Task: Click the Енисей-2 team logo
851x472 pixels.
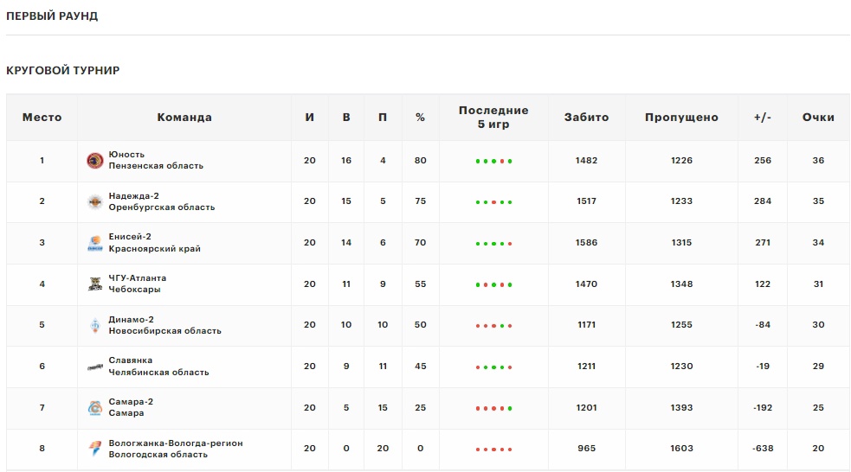Action: click(x=95, y=243)
